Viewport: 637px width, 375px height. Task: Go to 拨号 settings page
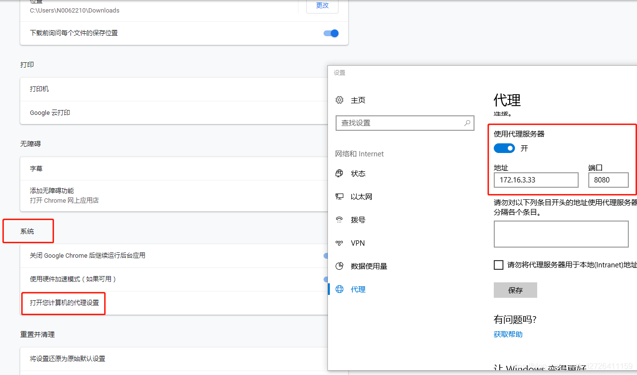pyautogui.click(x=358, y=220)
